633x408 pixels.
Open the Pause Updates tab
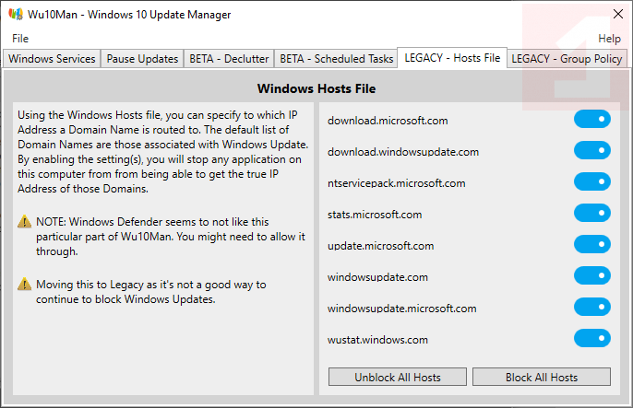pyautogui.click(x=142, y=59)
